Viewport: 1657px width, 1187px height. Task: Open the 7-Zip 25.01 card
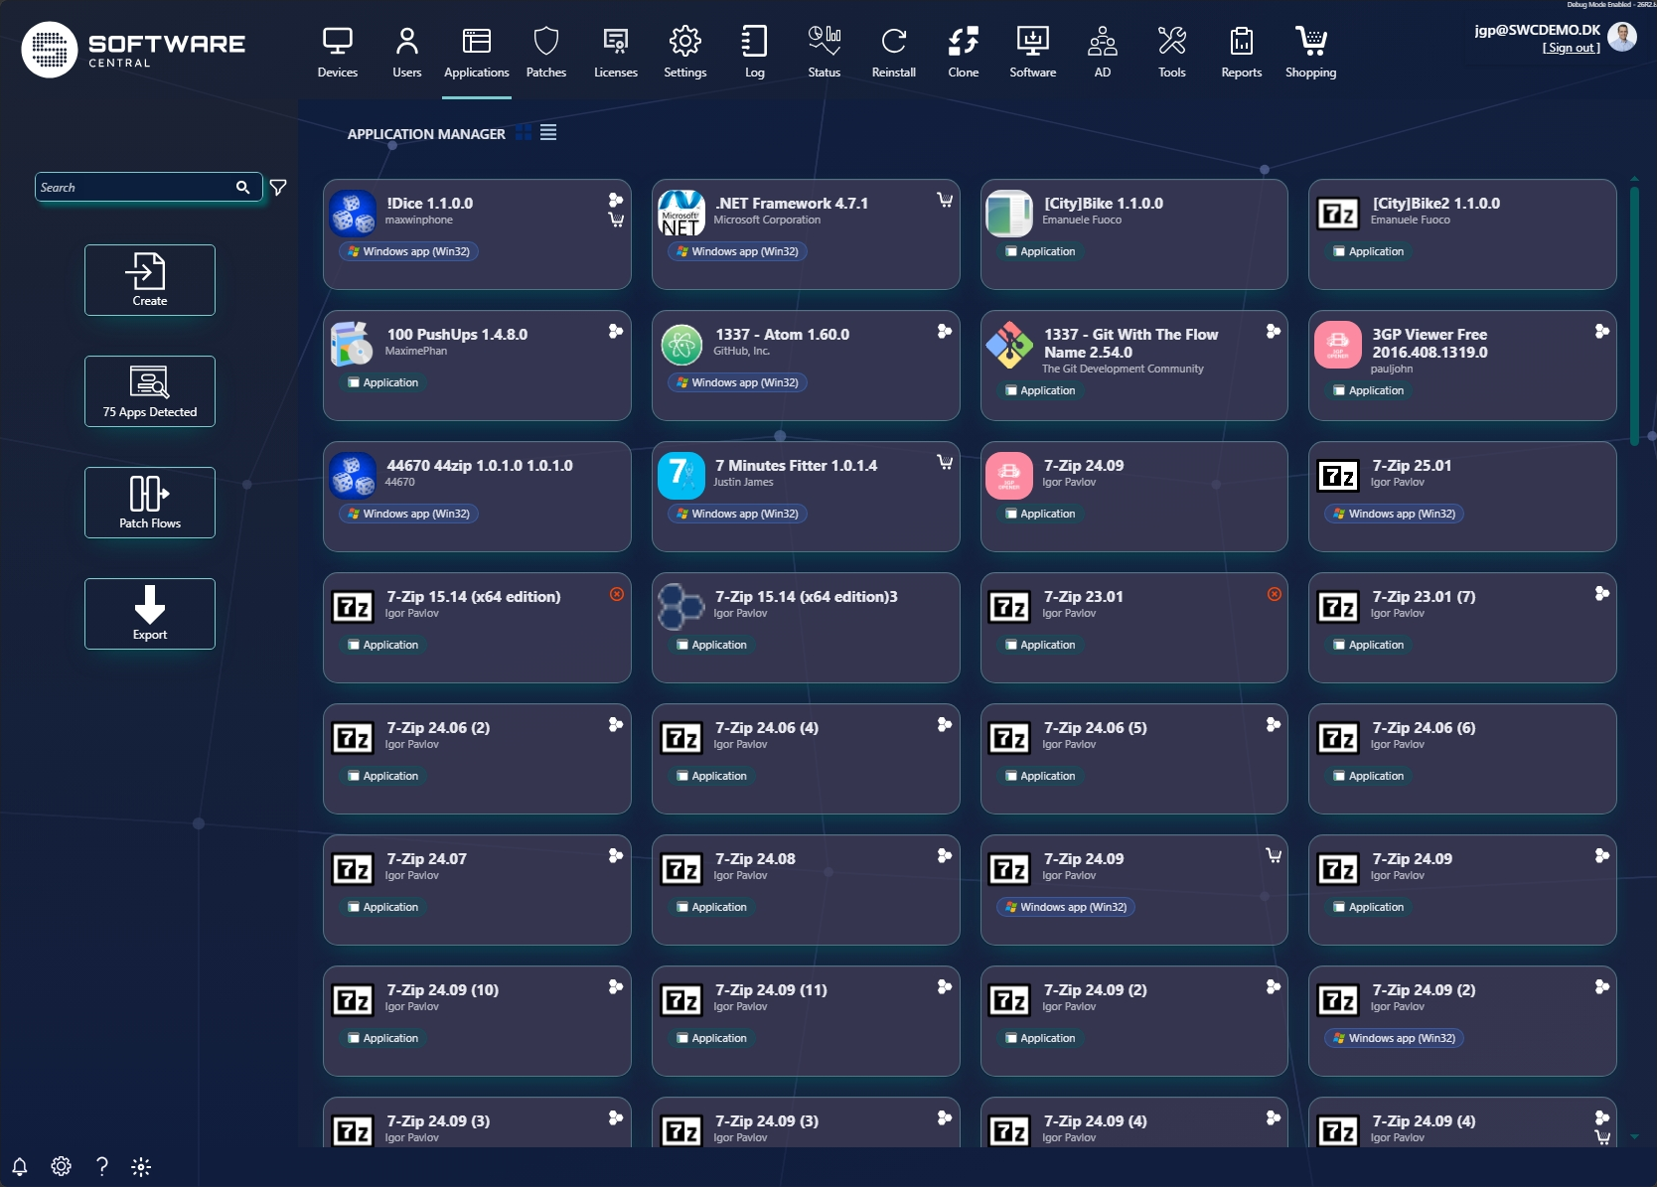click(x=1462, y=497)
